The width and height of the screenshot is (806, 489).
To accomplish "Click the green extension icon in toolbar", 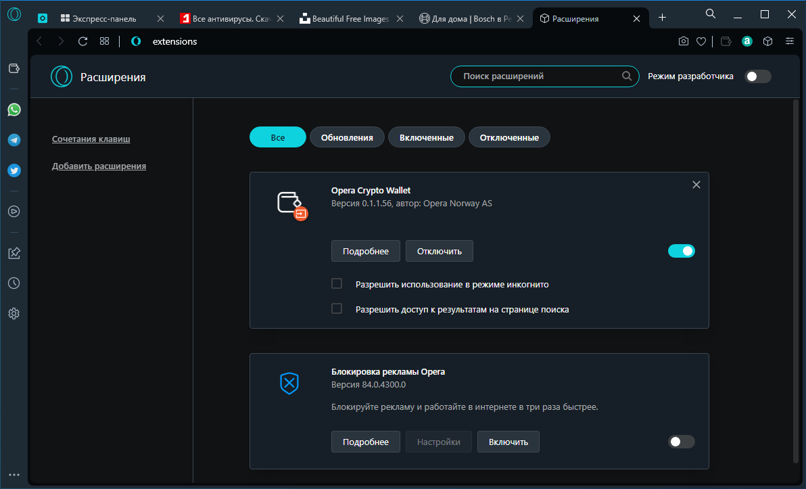I will tap(747, 41).
